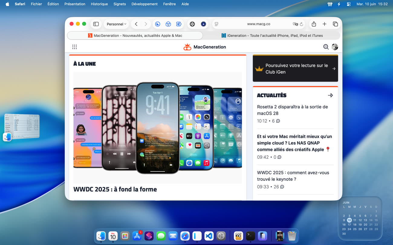Open the Personnel profile dropdown
The height and width of the screenshot is (245, 393).
[x=117, y=24]
